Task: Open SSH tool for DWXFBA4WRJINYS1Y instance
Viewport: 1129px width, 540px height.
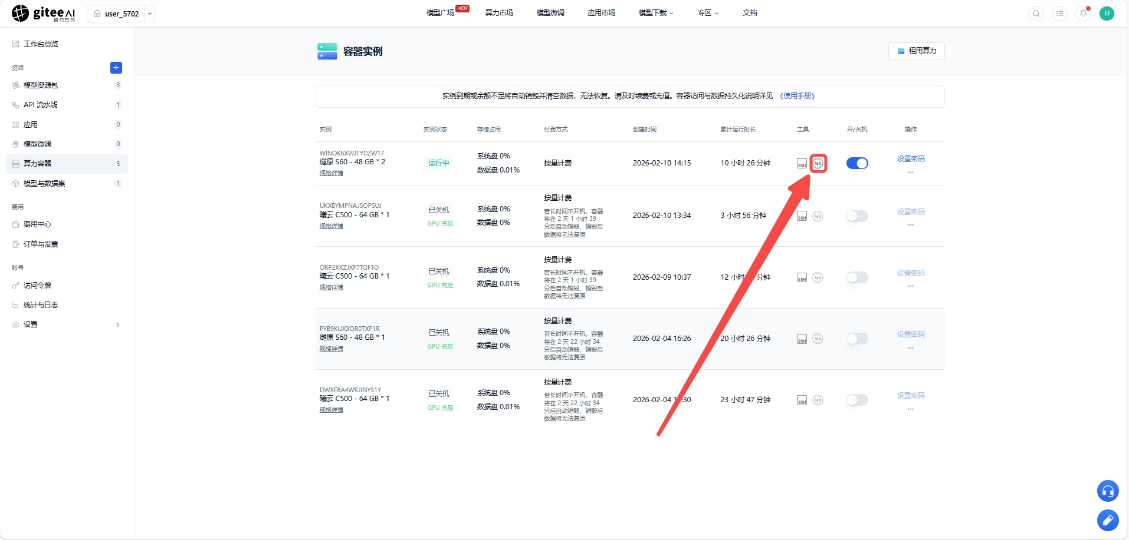Action: 802,400
